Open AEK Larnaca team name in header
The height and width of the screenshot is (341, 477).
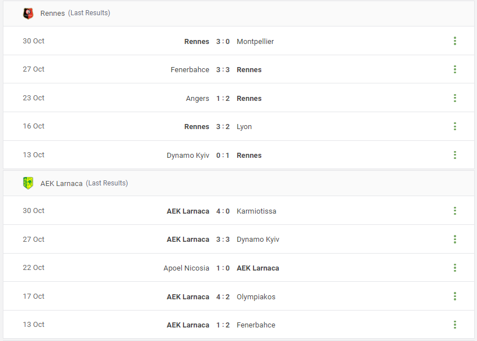click(x=62, y=183)
